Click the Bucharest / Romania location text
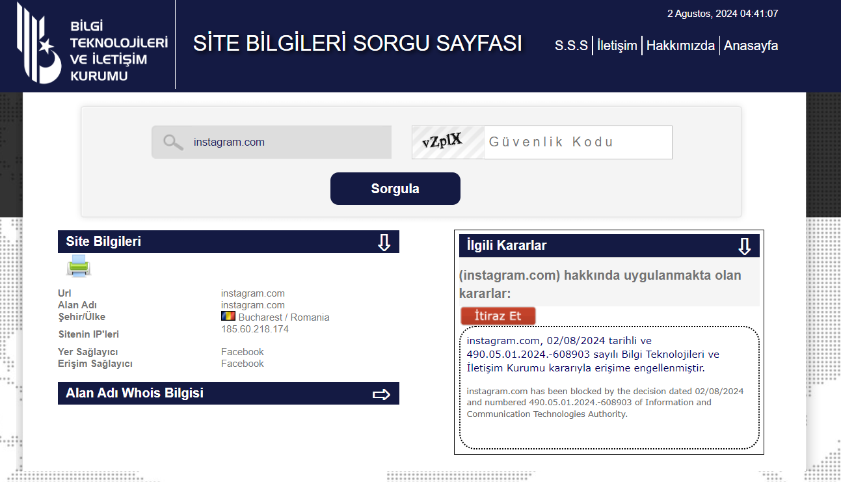The width and height of the screenshot is (841, 482). [284, 317]
